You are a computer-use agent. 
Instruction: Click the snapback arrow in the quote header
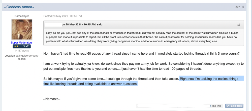(x=238, y=25)
